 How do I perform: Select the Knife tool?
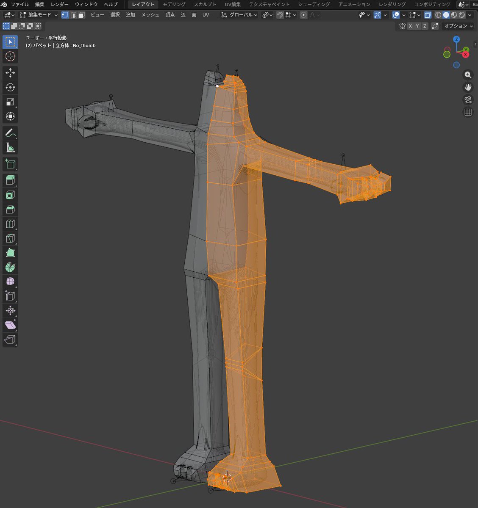click(x=10, y=238)
